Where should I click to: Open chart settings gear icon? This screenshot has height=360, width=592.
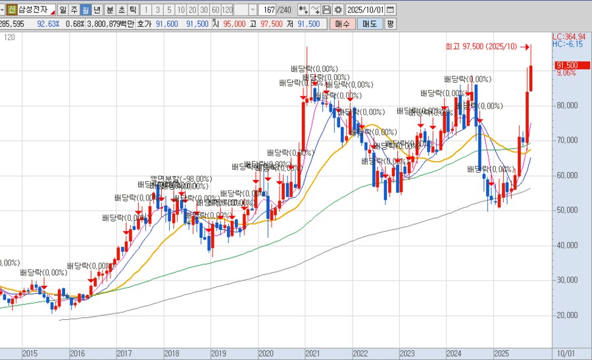[338, 10]
